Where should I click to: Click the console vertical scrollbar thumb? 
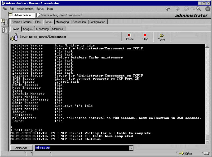[x=207, y=137]
